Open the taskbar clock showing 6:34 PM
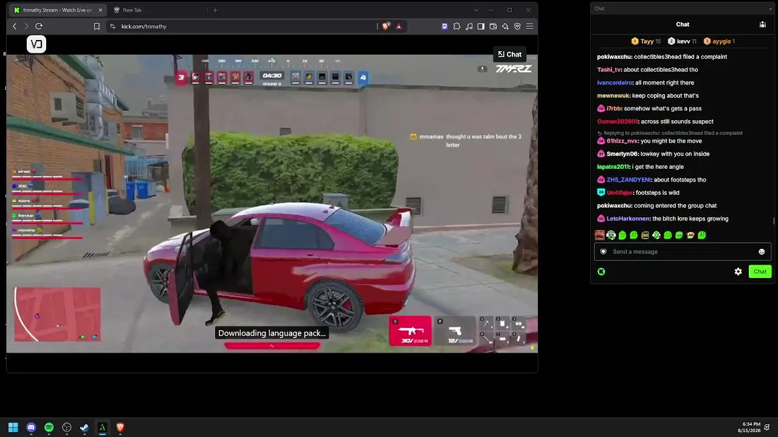The width and height of the screenshot is (778, 437). (x=749, y=427)
